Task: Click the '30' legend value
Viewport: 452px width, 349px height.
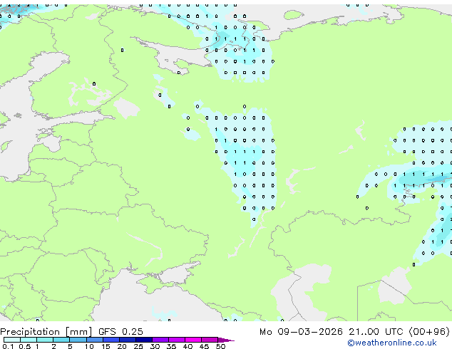Action: click(x=155, y=346)
